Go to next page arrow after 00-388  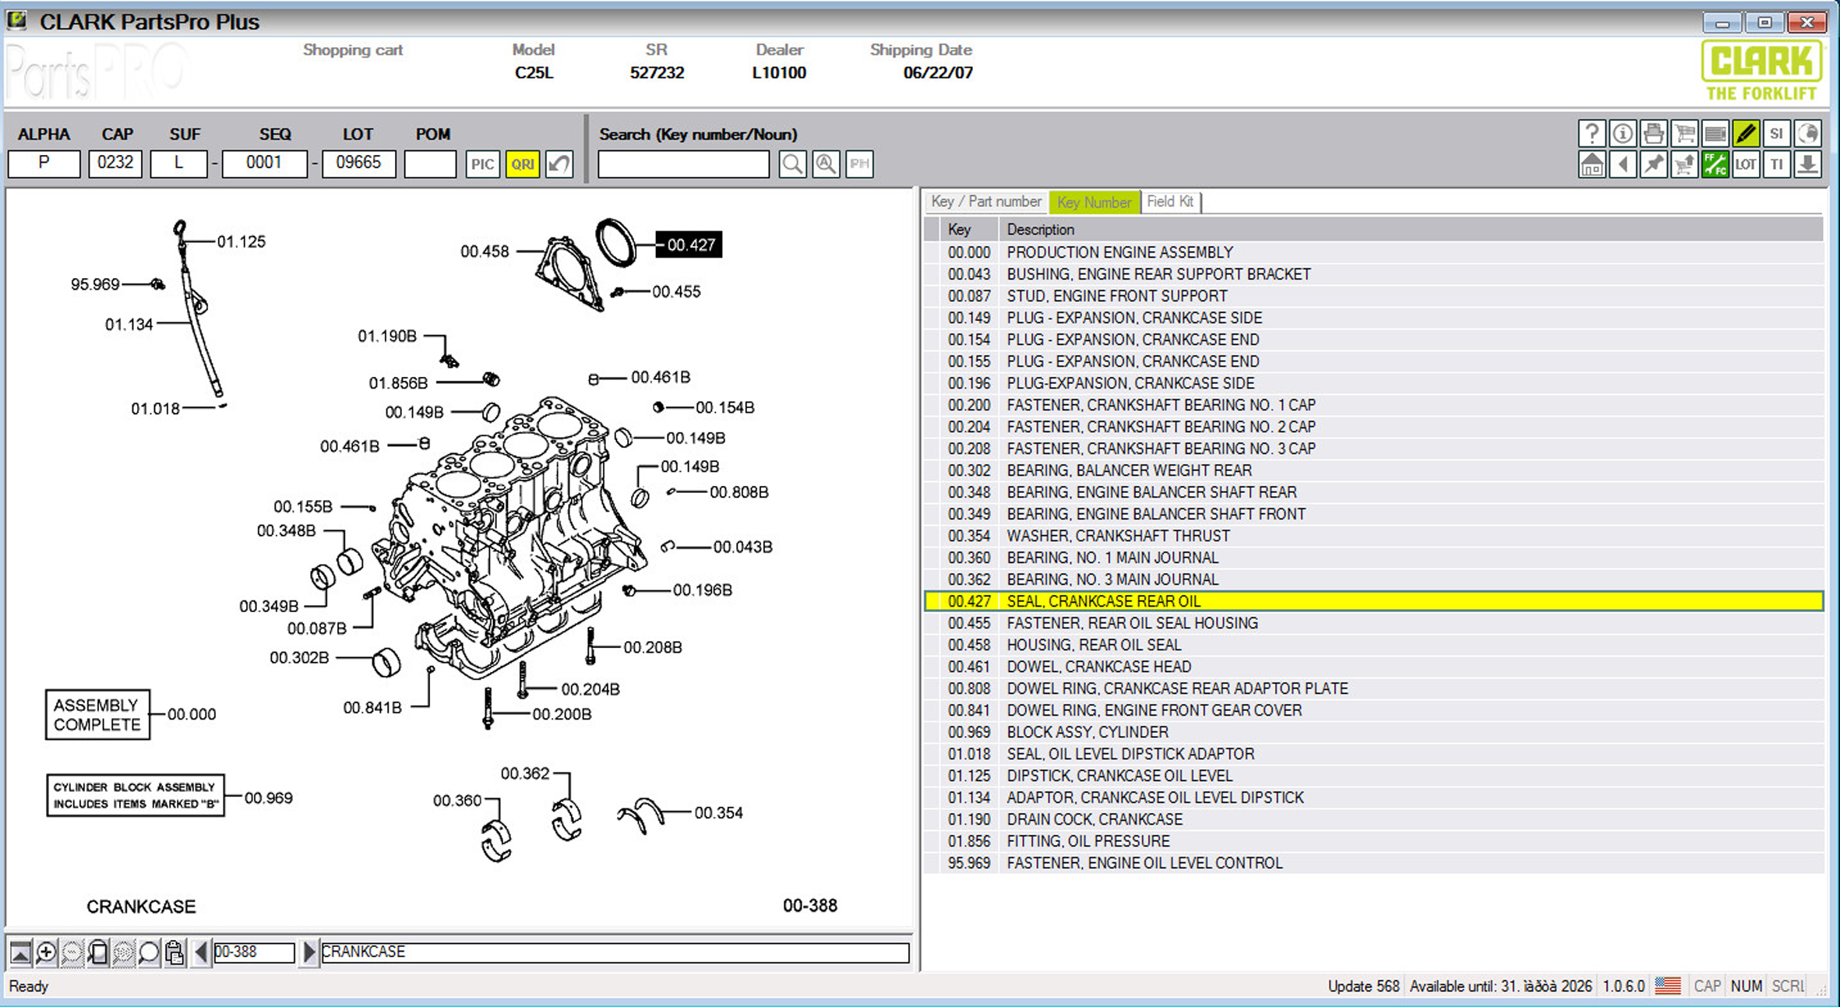click(x=308, y=952)
